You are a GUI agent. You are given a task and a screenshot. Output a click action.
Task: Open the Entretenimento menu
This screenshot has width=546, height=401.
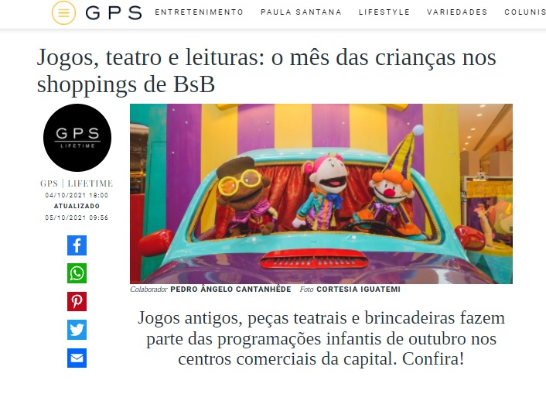200,12
